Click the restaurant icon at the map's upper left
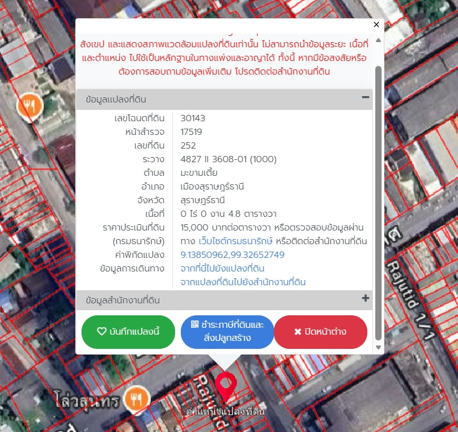The image size is (458, 432). tap(30, 106)
